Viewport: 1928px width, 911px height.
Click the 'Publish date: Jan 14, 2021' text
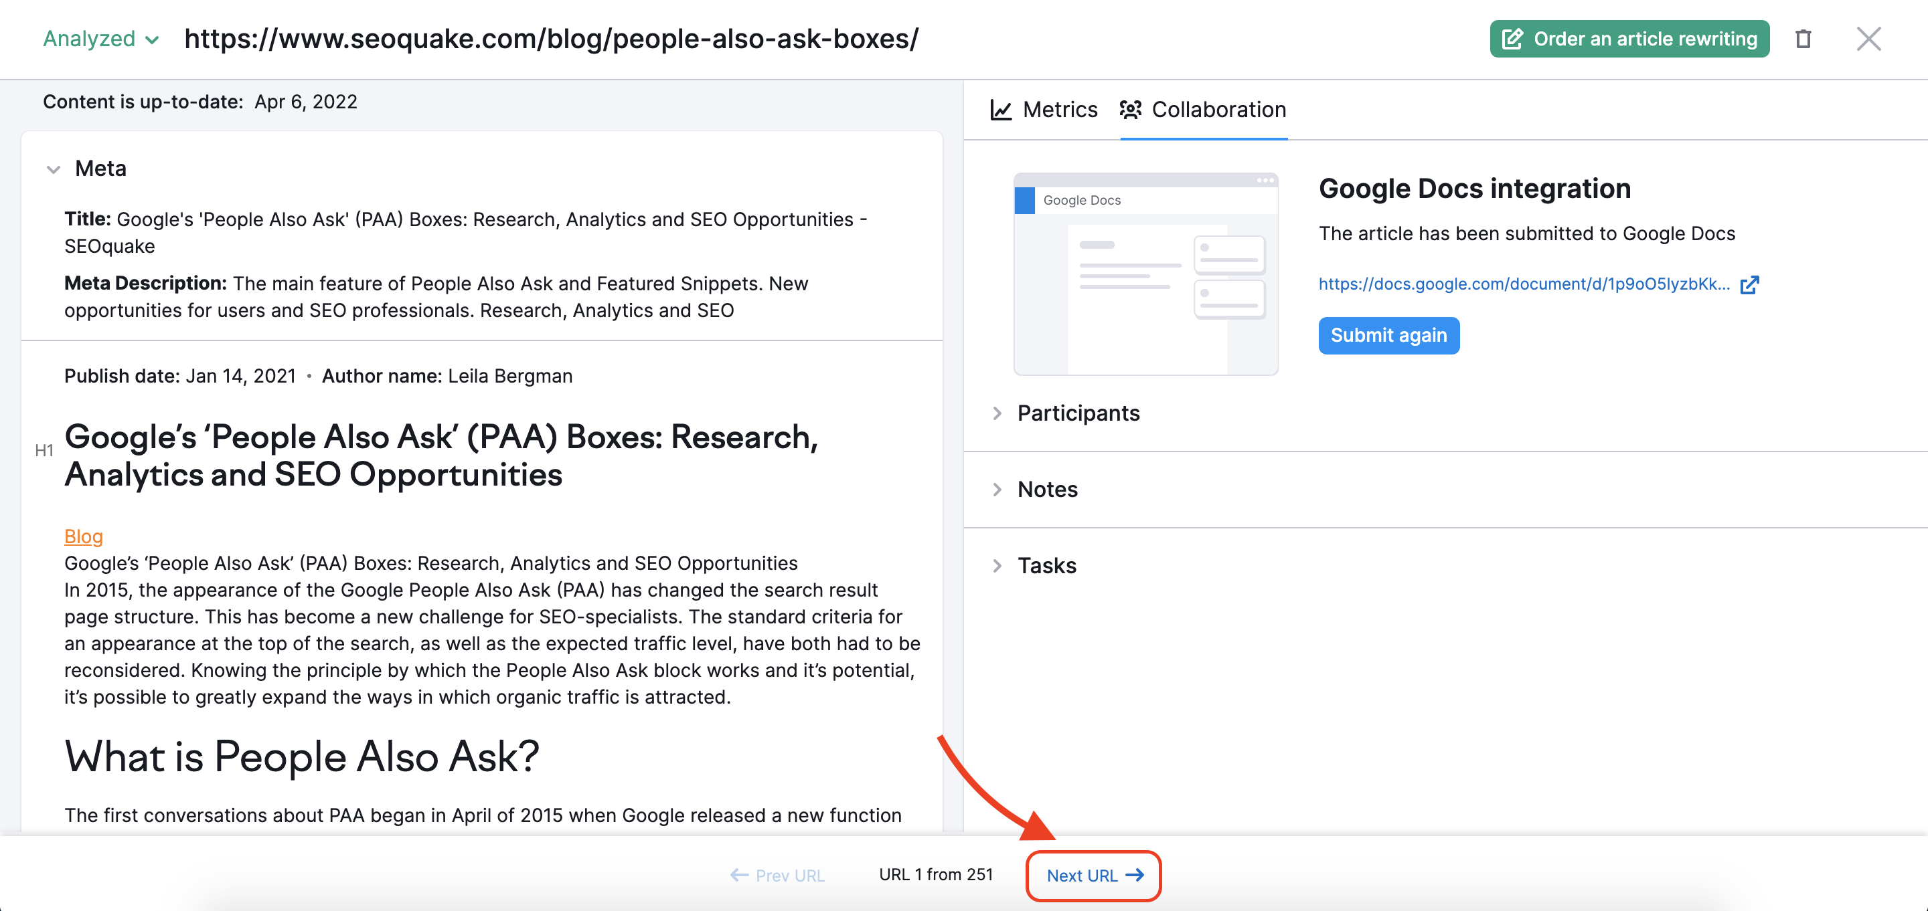pos(180,376)
